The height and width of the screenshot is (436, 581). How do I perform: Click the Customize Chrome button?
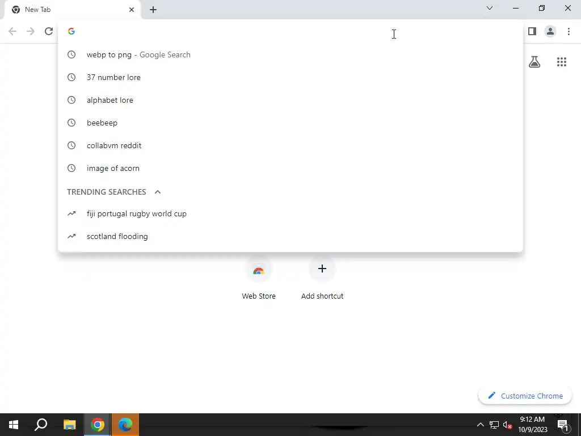point(525,396)
